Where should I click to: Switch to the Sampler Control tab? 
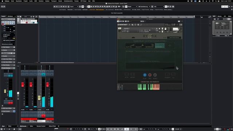[x=41, y=126]
